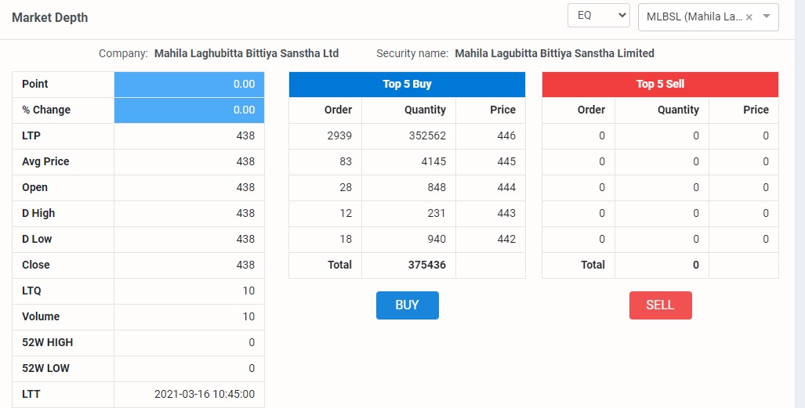Click the Volume row label
The image size is (805, 408).
click(x=41, y=316)
